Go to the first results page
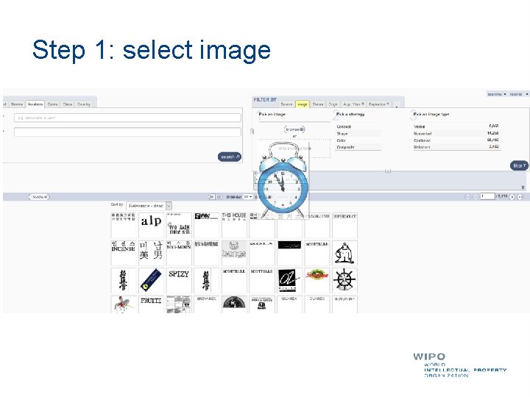Image resolution: width=530 pixels, height=397 pixels. (468, 197)
